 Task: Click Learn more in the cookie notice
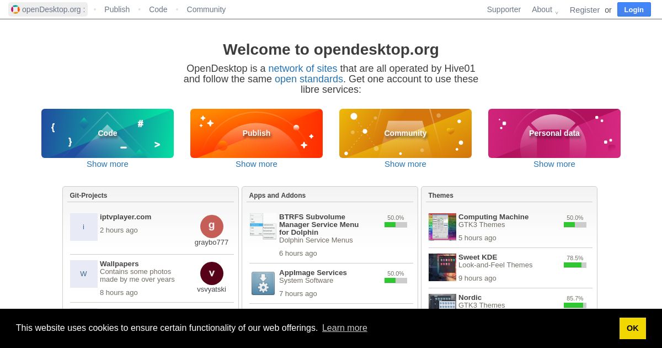click(345, 328)
